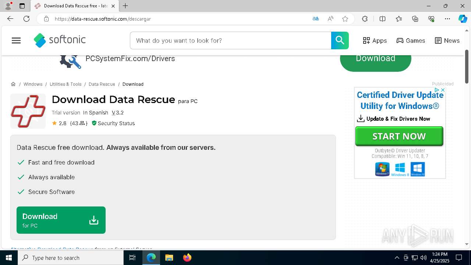Viewport: 471px width, 265px height.
Task: Open a new browser tab
Action: (125, 6)
